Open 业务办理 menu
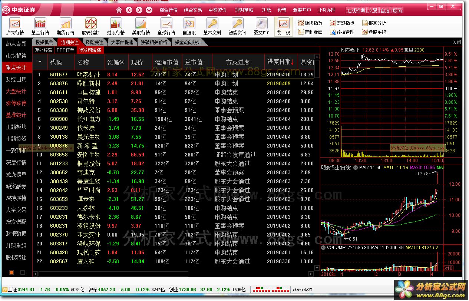This screenshot has width=469, height=301. point(326,10)
